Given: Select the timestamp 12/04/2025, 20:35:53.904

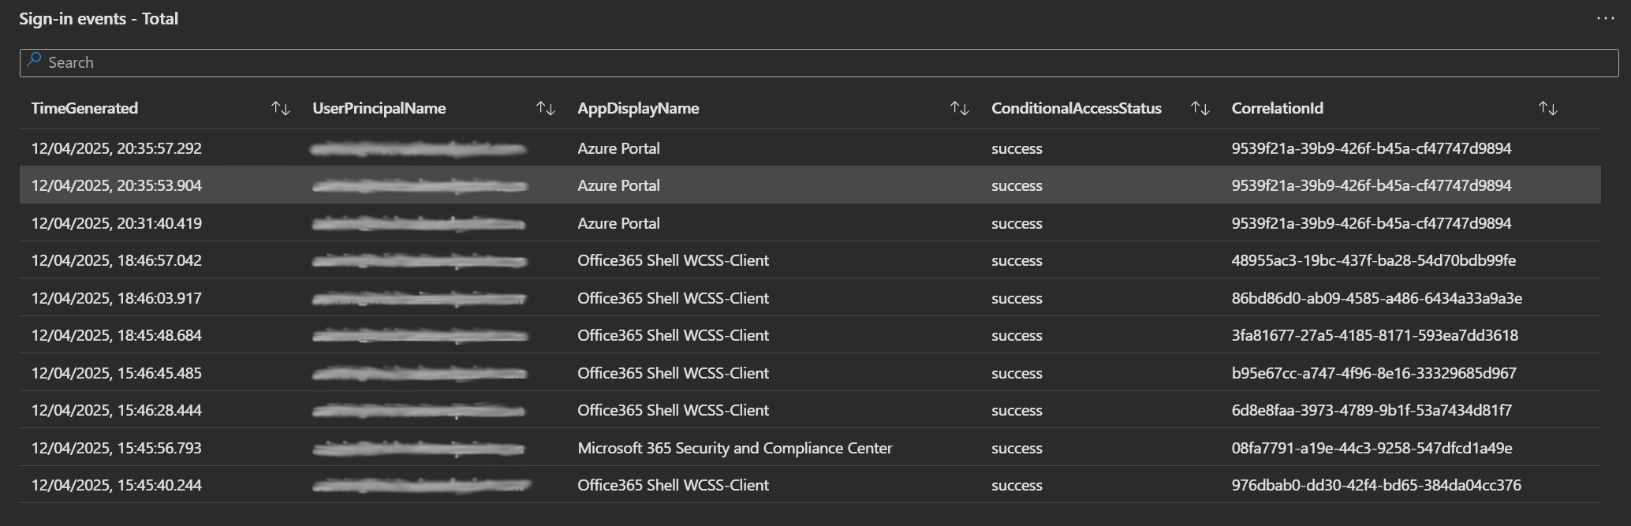Looking at the screenshot, I should coord(117,185).
